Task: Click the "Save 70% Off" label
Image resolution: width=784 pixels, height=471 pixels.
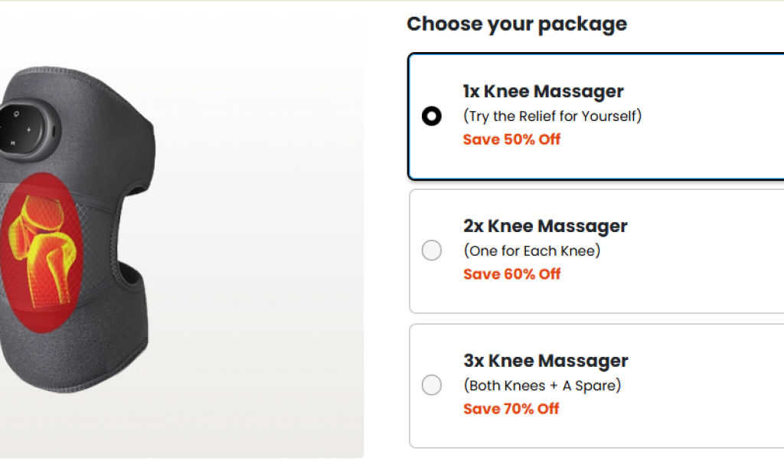Action: pos(511,409)
